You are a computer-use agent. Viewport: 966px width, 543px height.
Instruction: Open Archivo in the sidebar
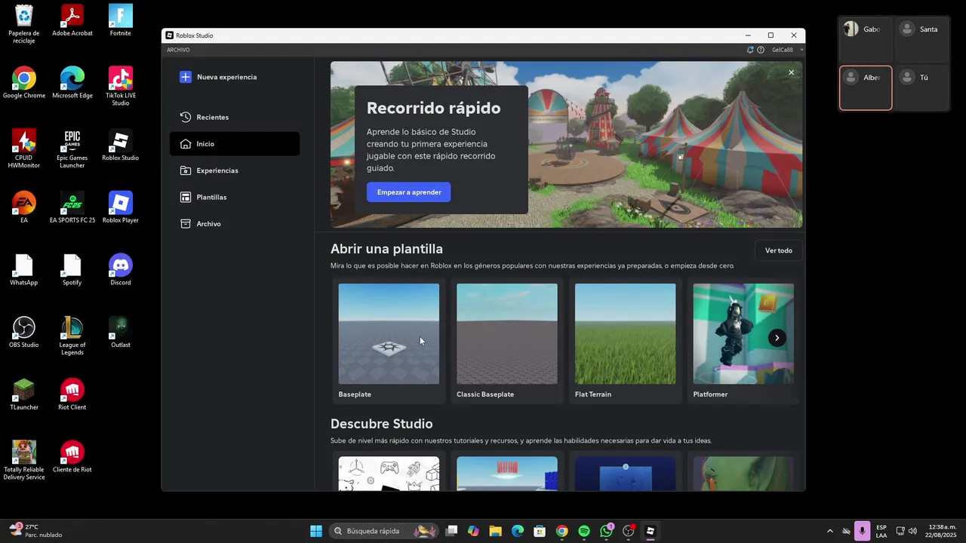click(235, 224)
